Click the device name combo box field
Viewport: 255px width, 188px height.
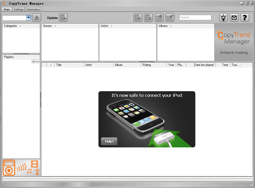pos(14,18)
